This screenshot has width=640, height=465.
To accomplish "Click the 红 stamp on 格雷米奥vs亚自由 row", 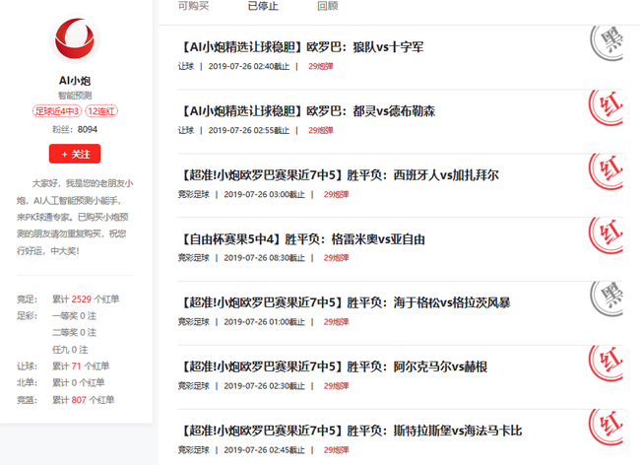I will (x=606, y=235).
